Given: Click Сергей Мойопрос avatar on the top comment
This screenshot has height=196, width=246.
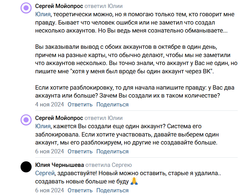Looking at the screenshot, I should [27, 8].
